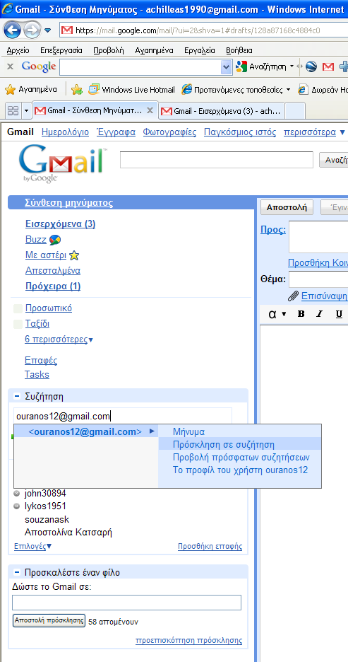Open the Δωρεάν Hotmail favorites link
Image resolution: width=348 pixels, height=662 pixels.
tap(323, 90)
